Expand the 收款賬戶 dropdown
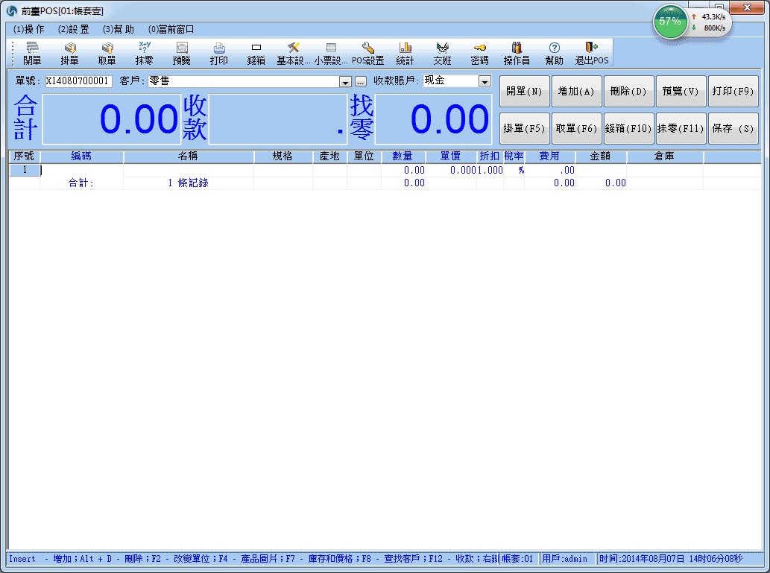The image size is (770, 573). (485, 81)
